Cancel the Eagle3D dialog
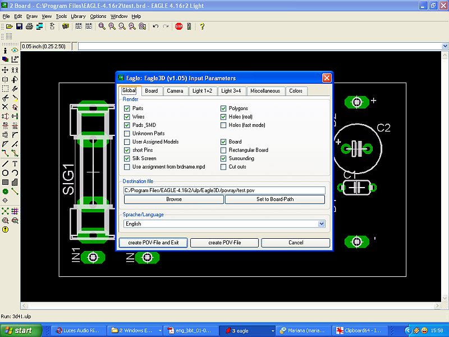 [296, 243]
